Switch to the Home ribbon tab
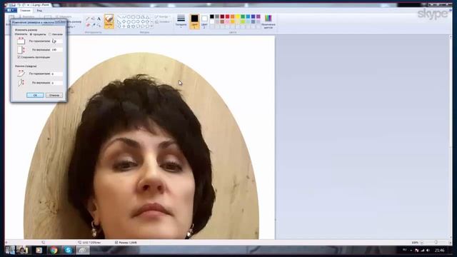457x257 pixels. click(x=25, y=10)
